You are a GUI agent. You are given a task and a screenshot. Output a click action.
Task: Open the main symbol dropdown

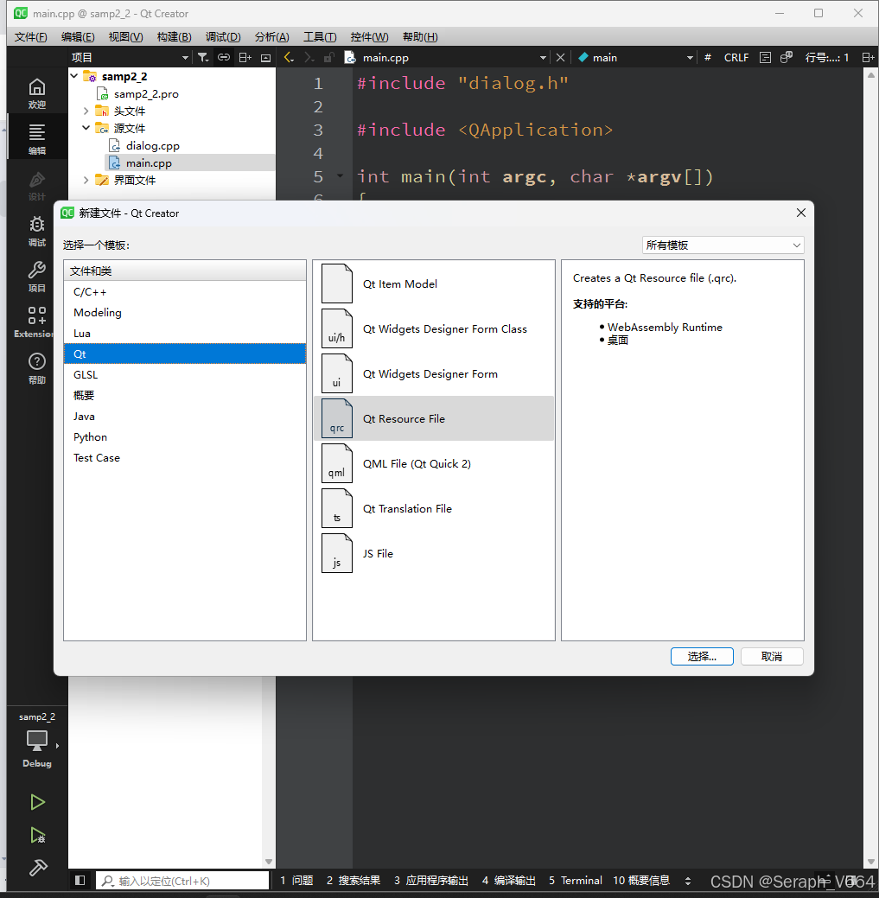click(x=690, y=57)
